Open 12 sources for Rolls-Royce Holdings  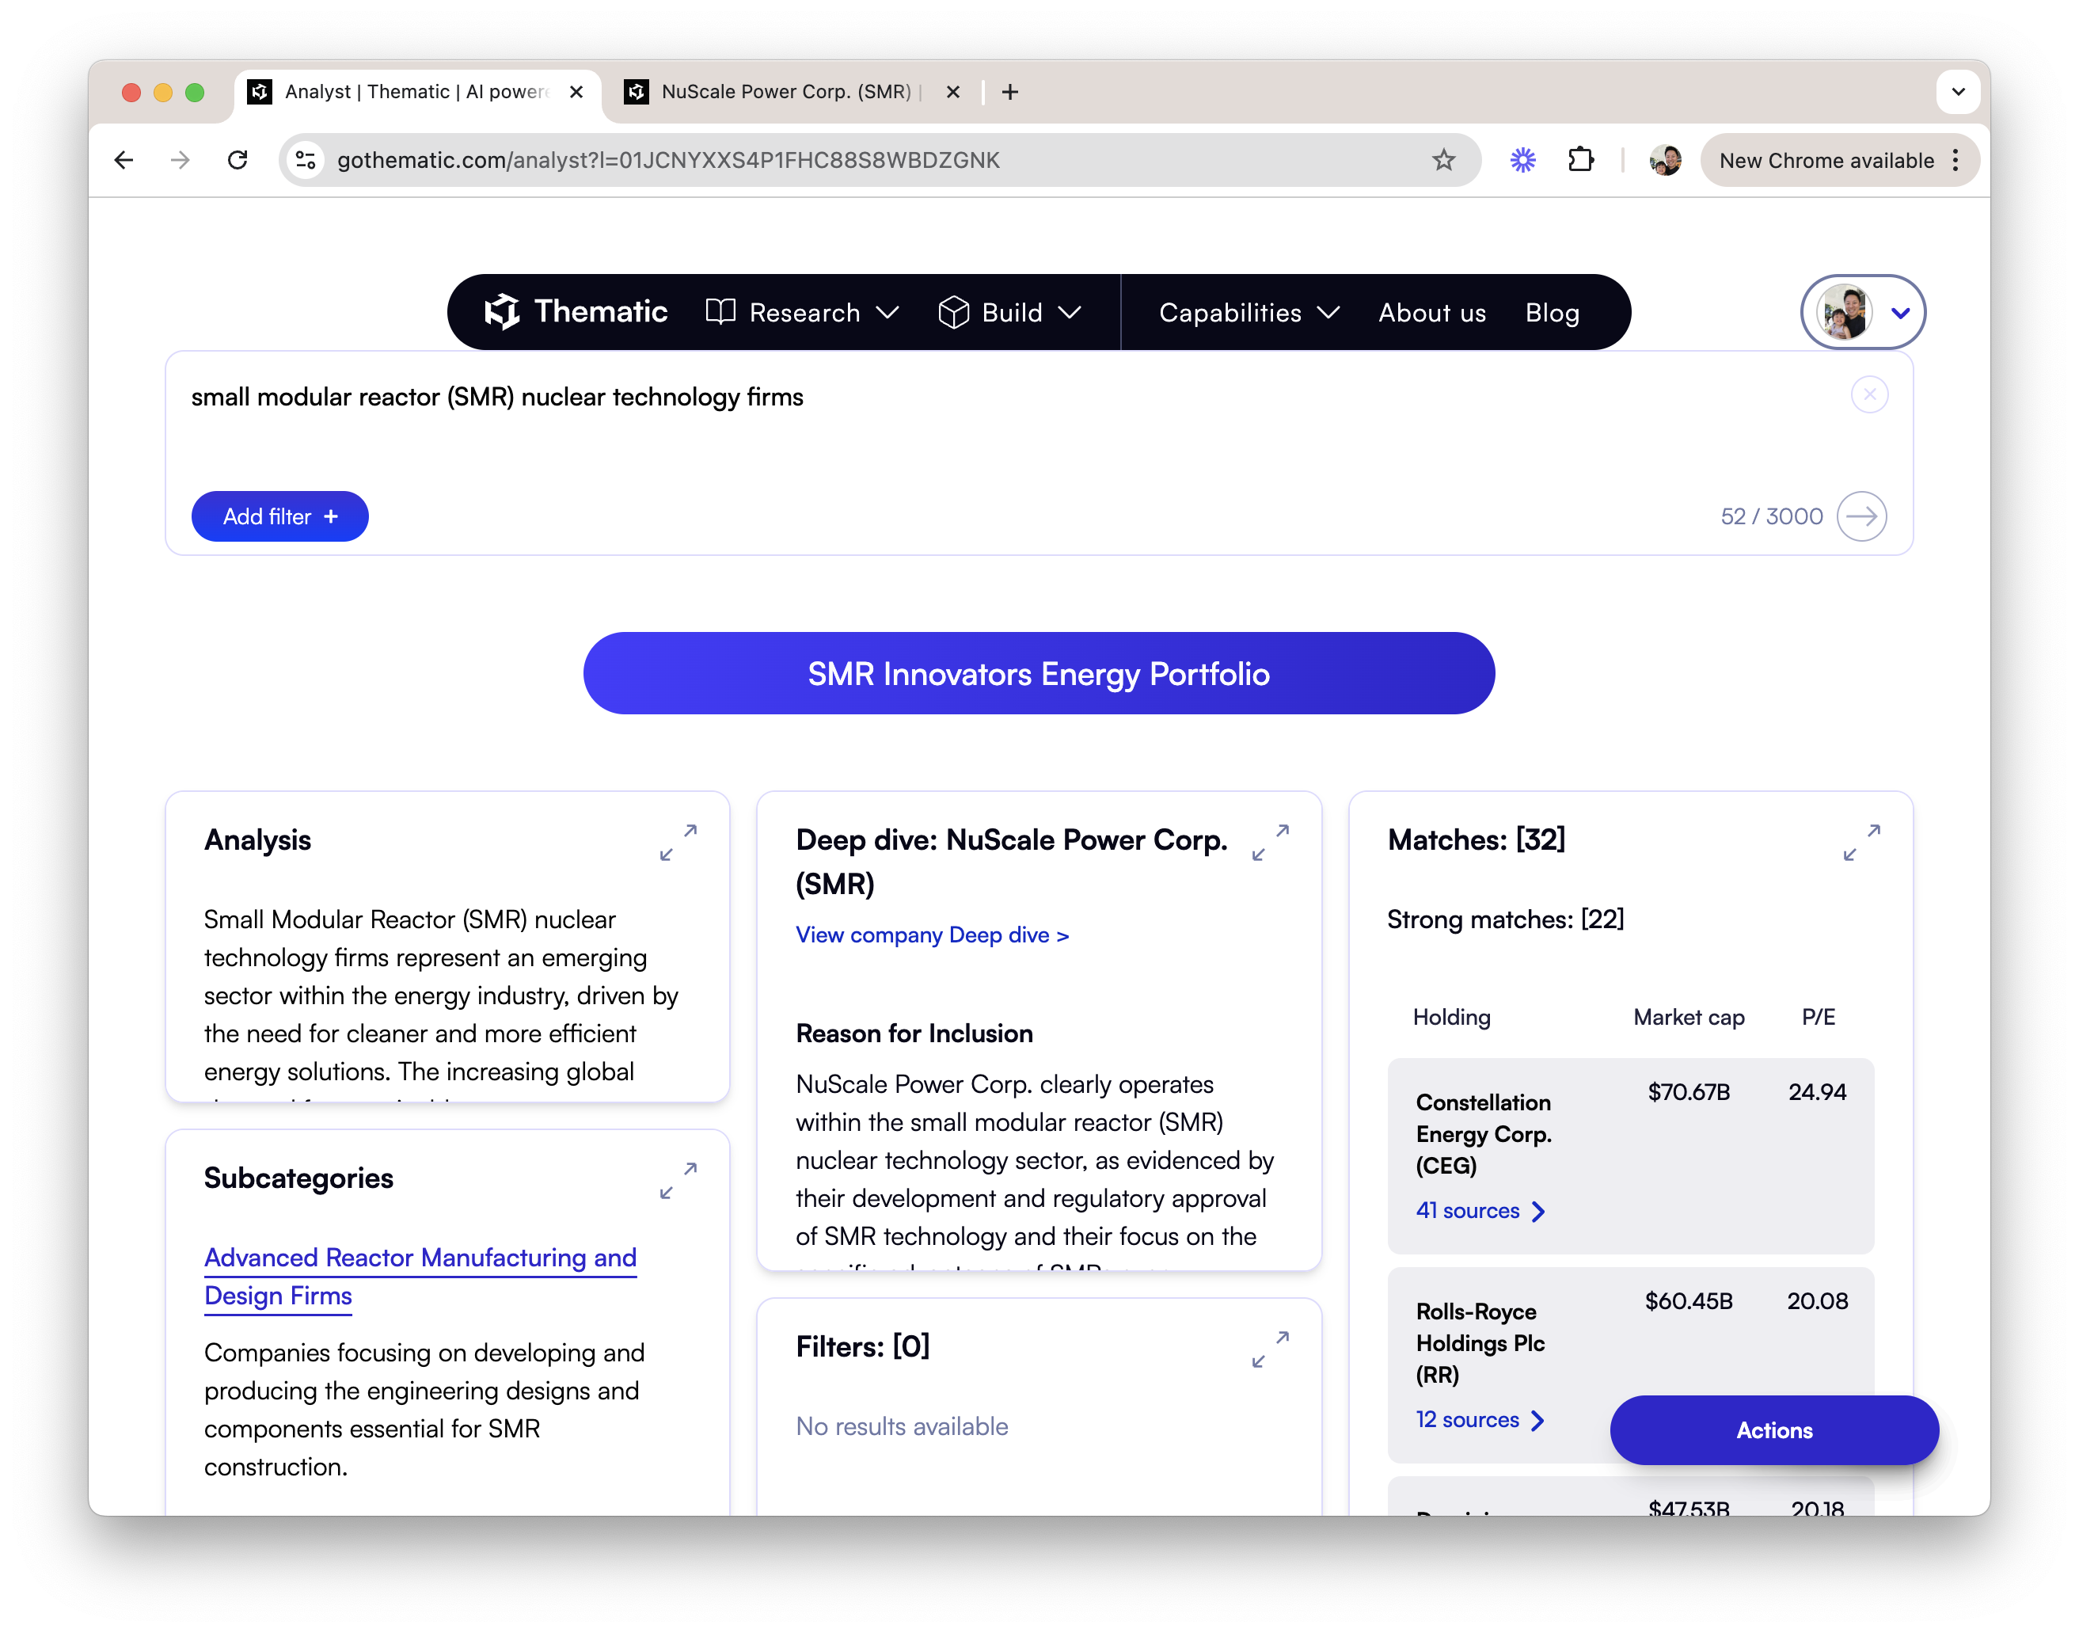coord(1480,1420)
